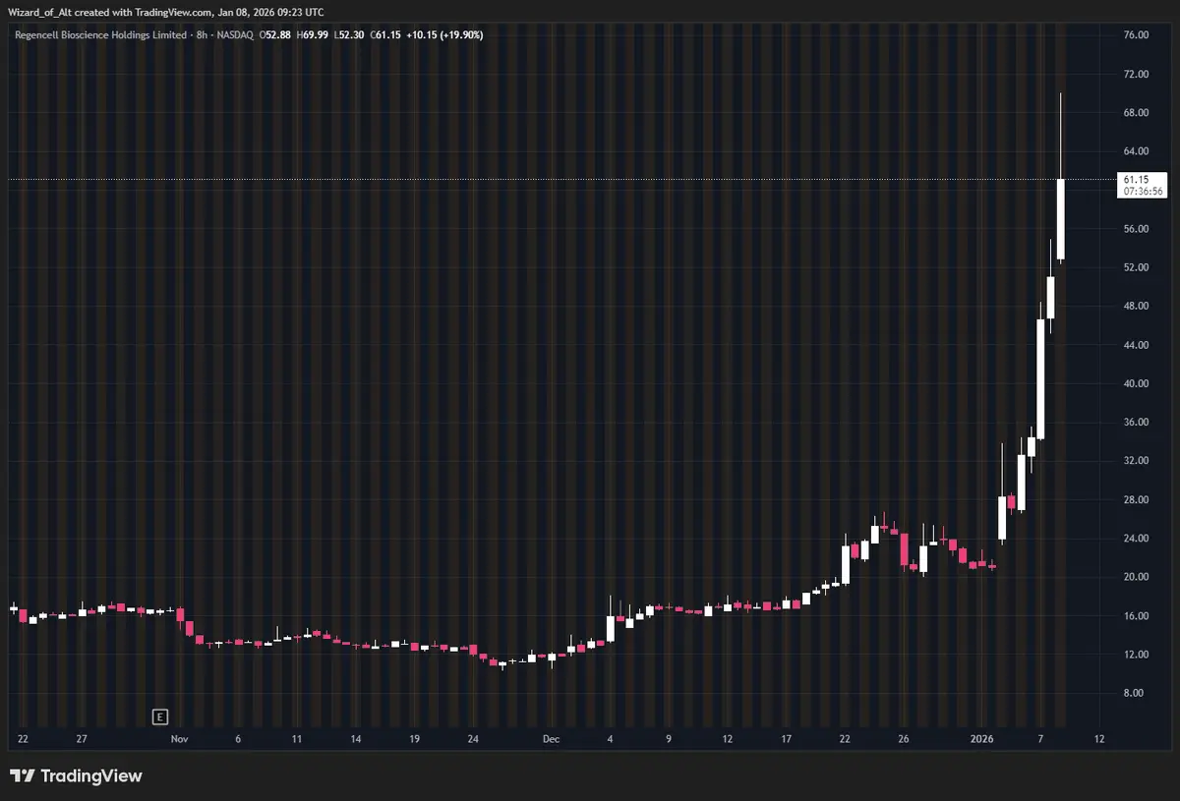Click the 76.00 price axis label
The height and width of the screenshot is (801, 1180).
[1136, 35]
